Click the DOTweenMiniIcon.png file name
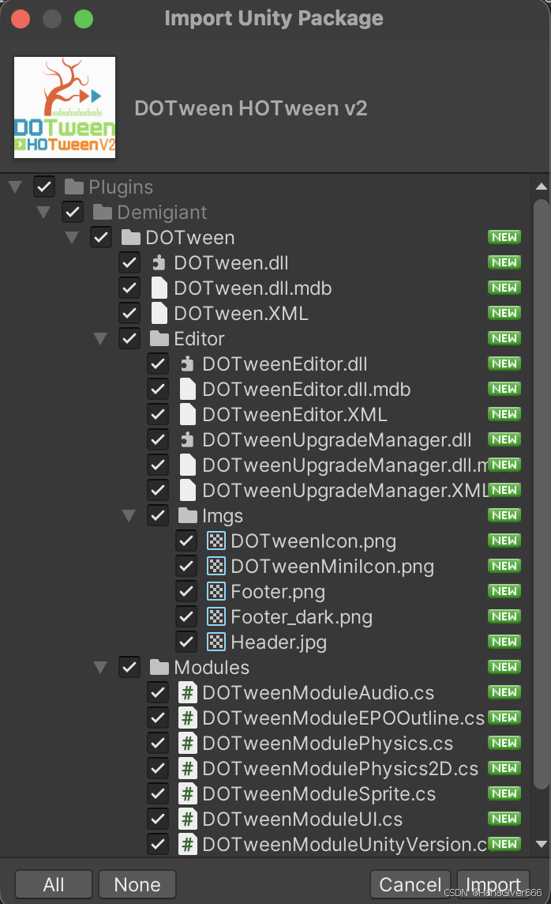This screenshot has height=904, width=551. [x=332, y=566]
